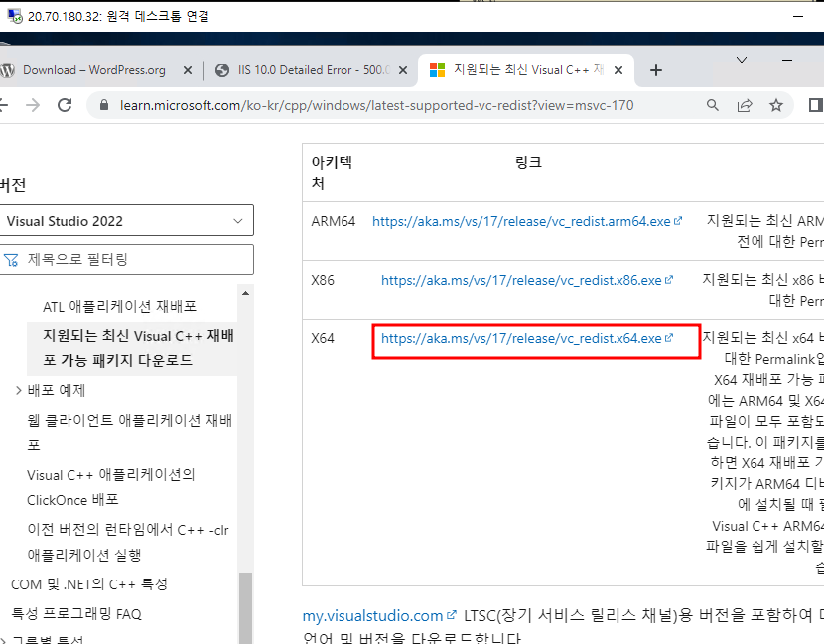The image size is (824, 644).
Task: Open the browser side panel icon
Action: [816, 105]
